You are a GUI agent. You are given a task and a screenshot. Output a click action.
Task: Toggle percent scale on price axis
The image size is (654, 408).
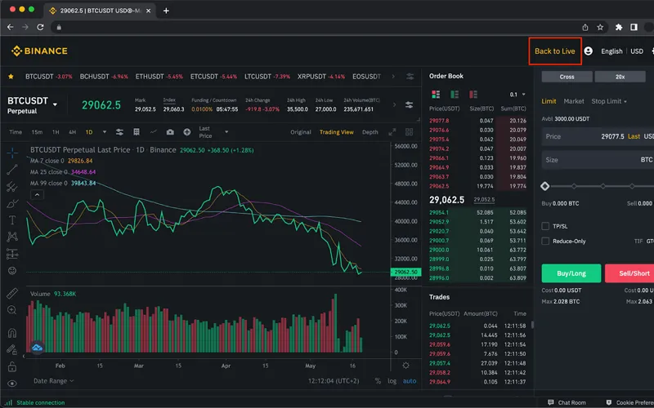tap(378, 381)
